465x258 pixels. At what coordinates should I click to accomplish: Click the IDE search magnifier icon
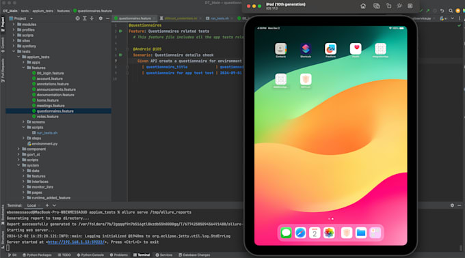coord(451,11)
